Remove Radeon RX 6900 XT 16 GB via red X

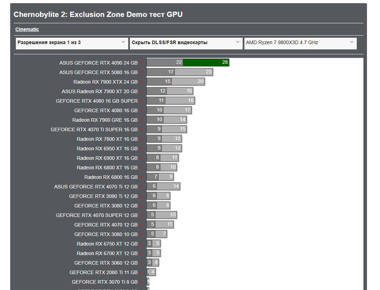[141, 158]
